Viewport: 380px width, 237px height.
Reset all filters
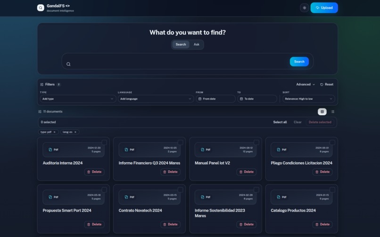[327, 84]
